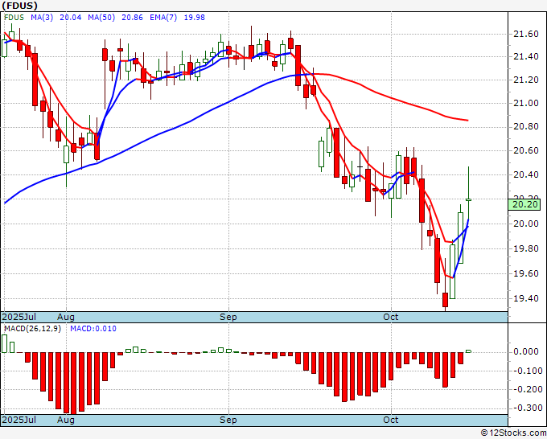Click the MA(3) value 20.04
547x439 pixels.
71,18
